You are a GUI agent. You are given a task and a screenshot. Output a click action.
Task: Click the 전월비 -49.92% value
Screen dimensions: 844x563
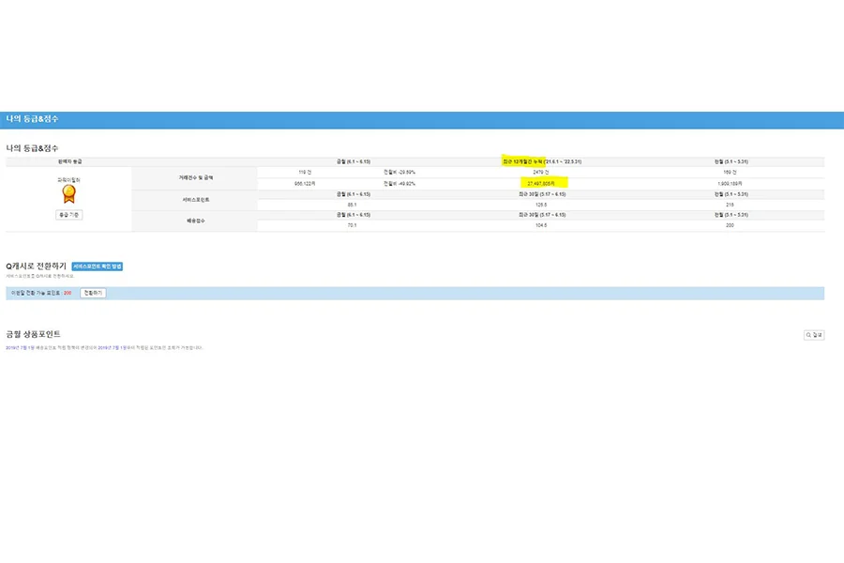399,184
